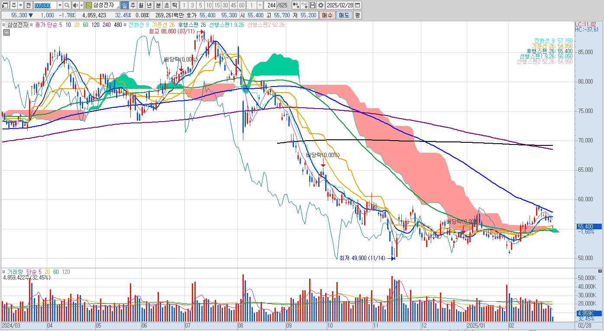Switch to 년 yearly period
Image resolution: width=604 pixels, height=331 pixels.
coord(149,5)
